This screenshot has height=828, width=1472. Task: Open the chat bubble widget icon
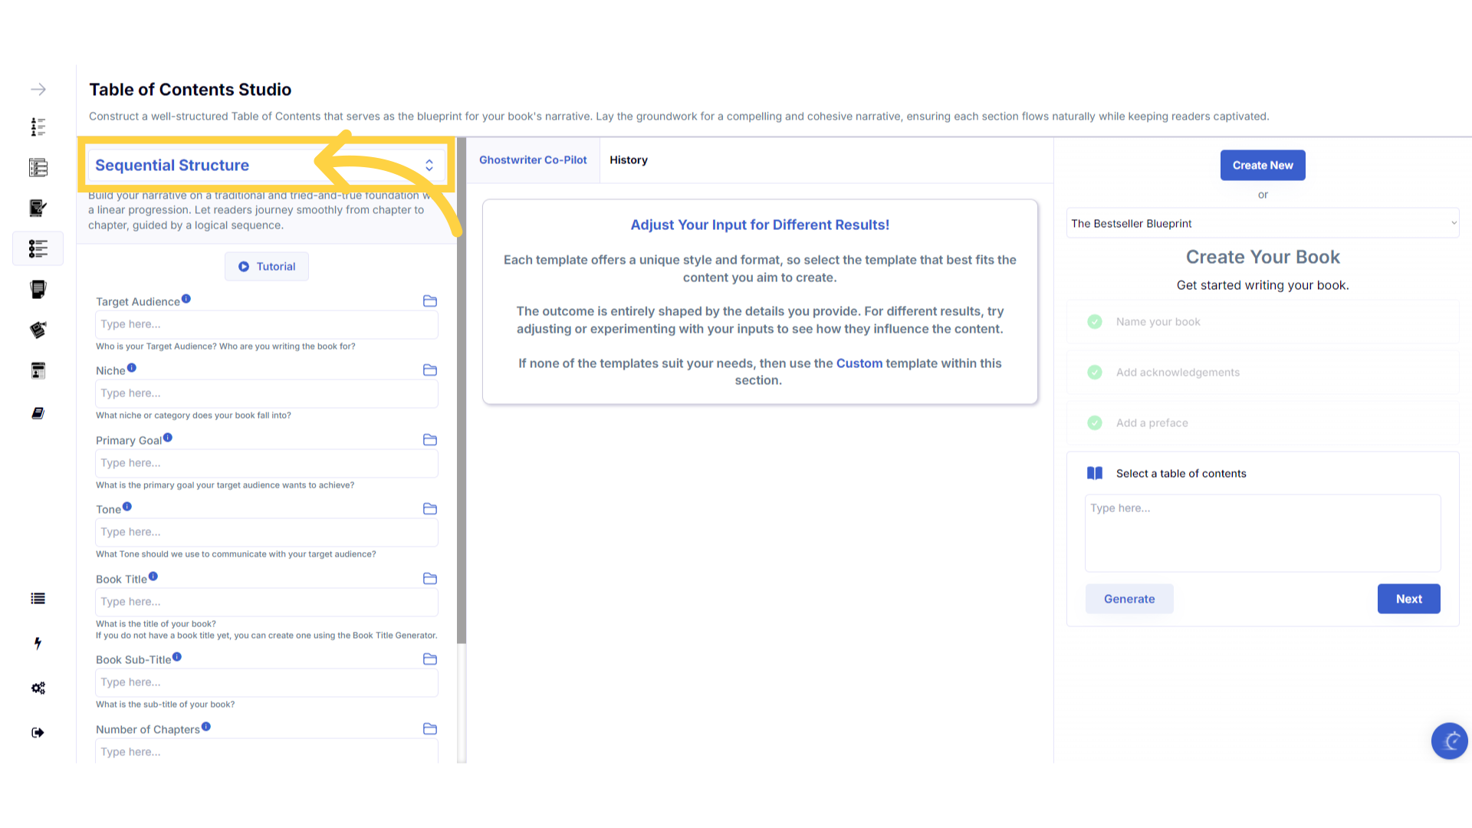pos(1449,741)
